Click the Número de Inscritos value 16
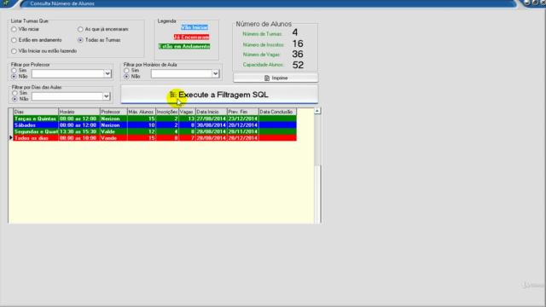This screenshot has height=307, width=546. tap(298, 43)
